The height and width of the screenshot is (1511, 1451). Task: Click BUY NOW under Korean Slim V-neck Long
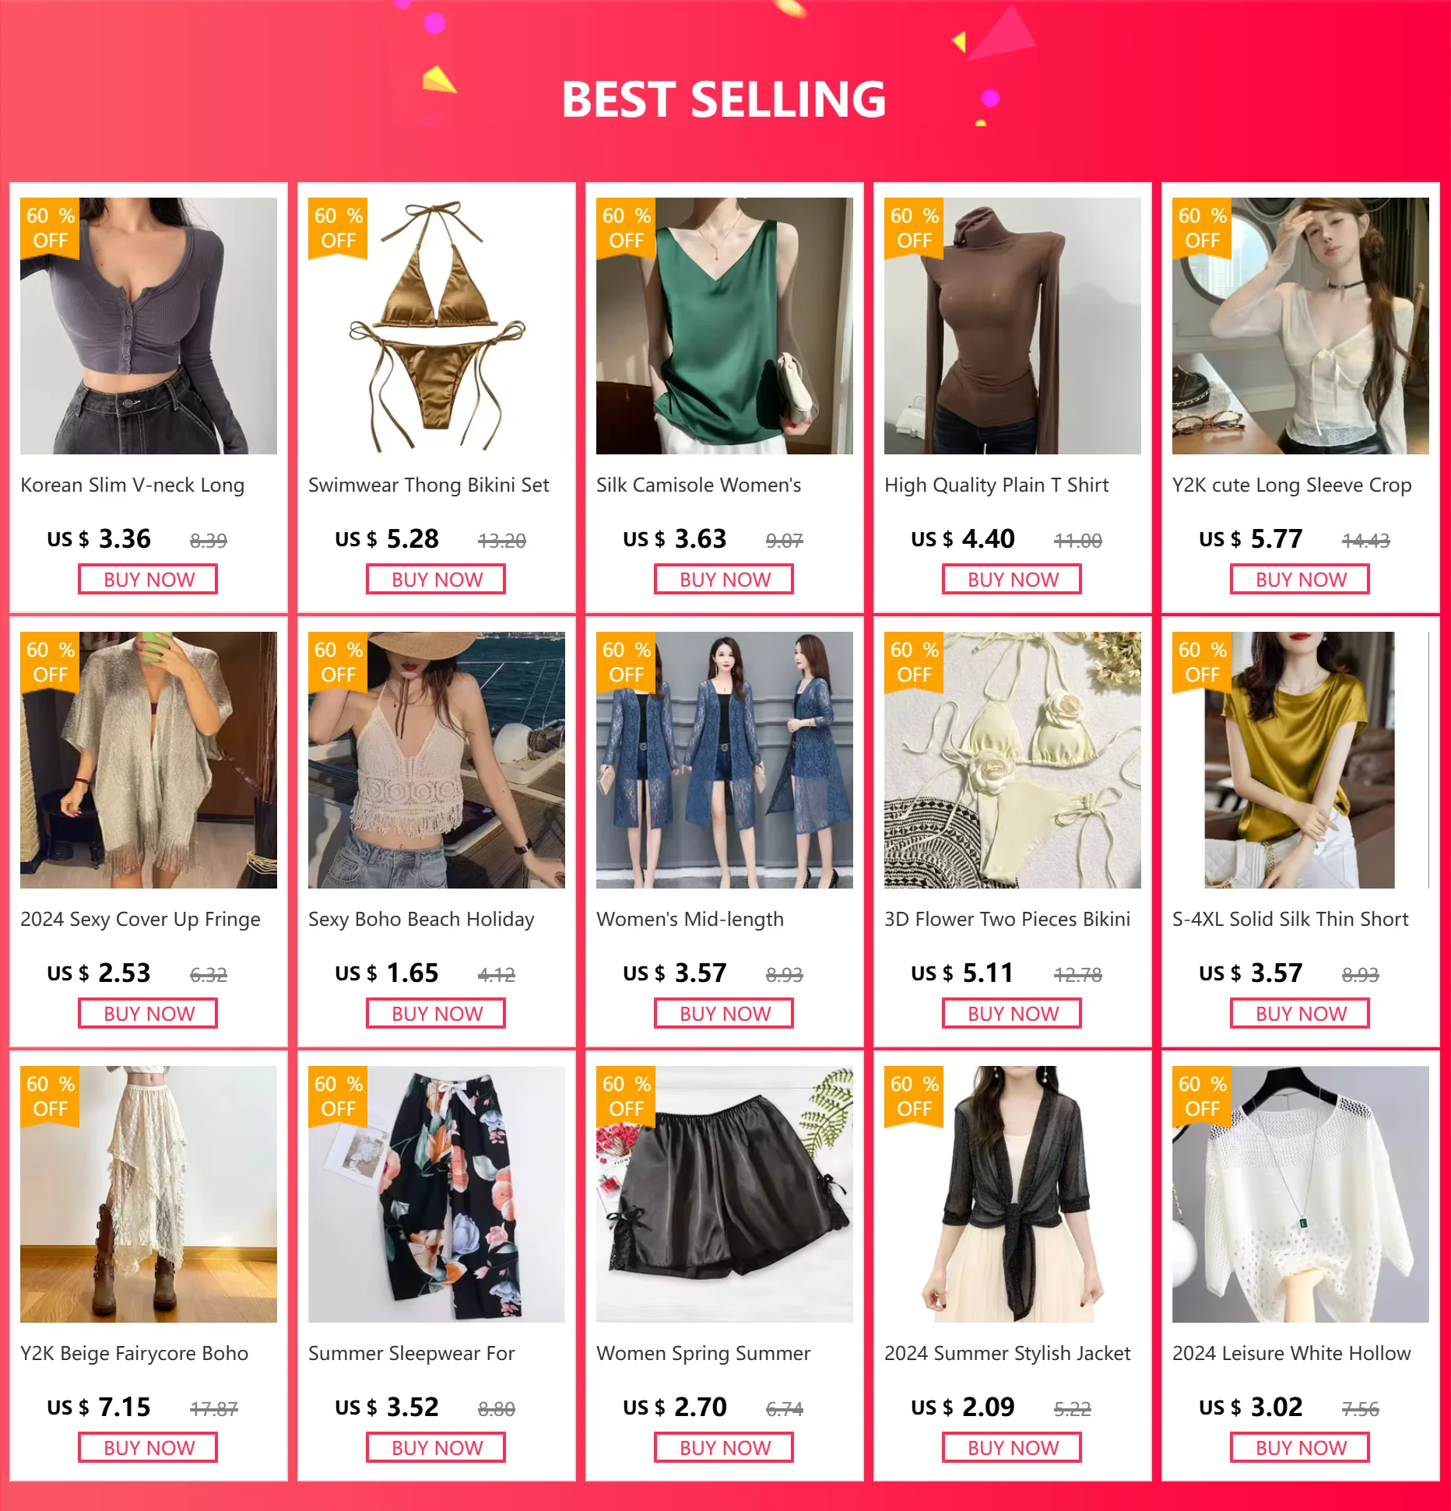[x=148, y=580]
